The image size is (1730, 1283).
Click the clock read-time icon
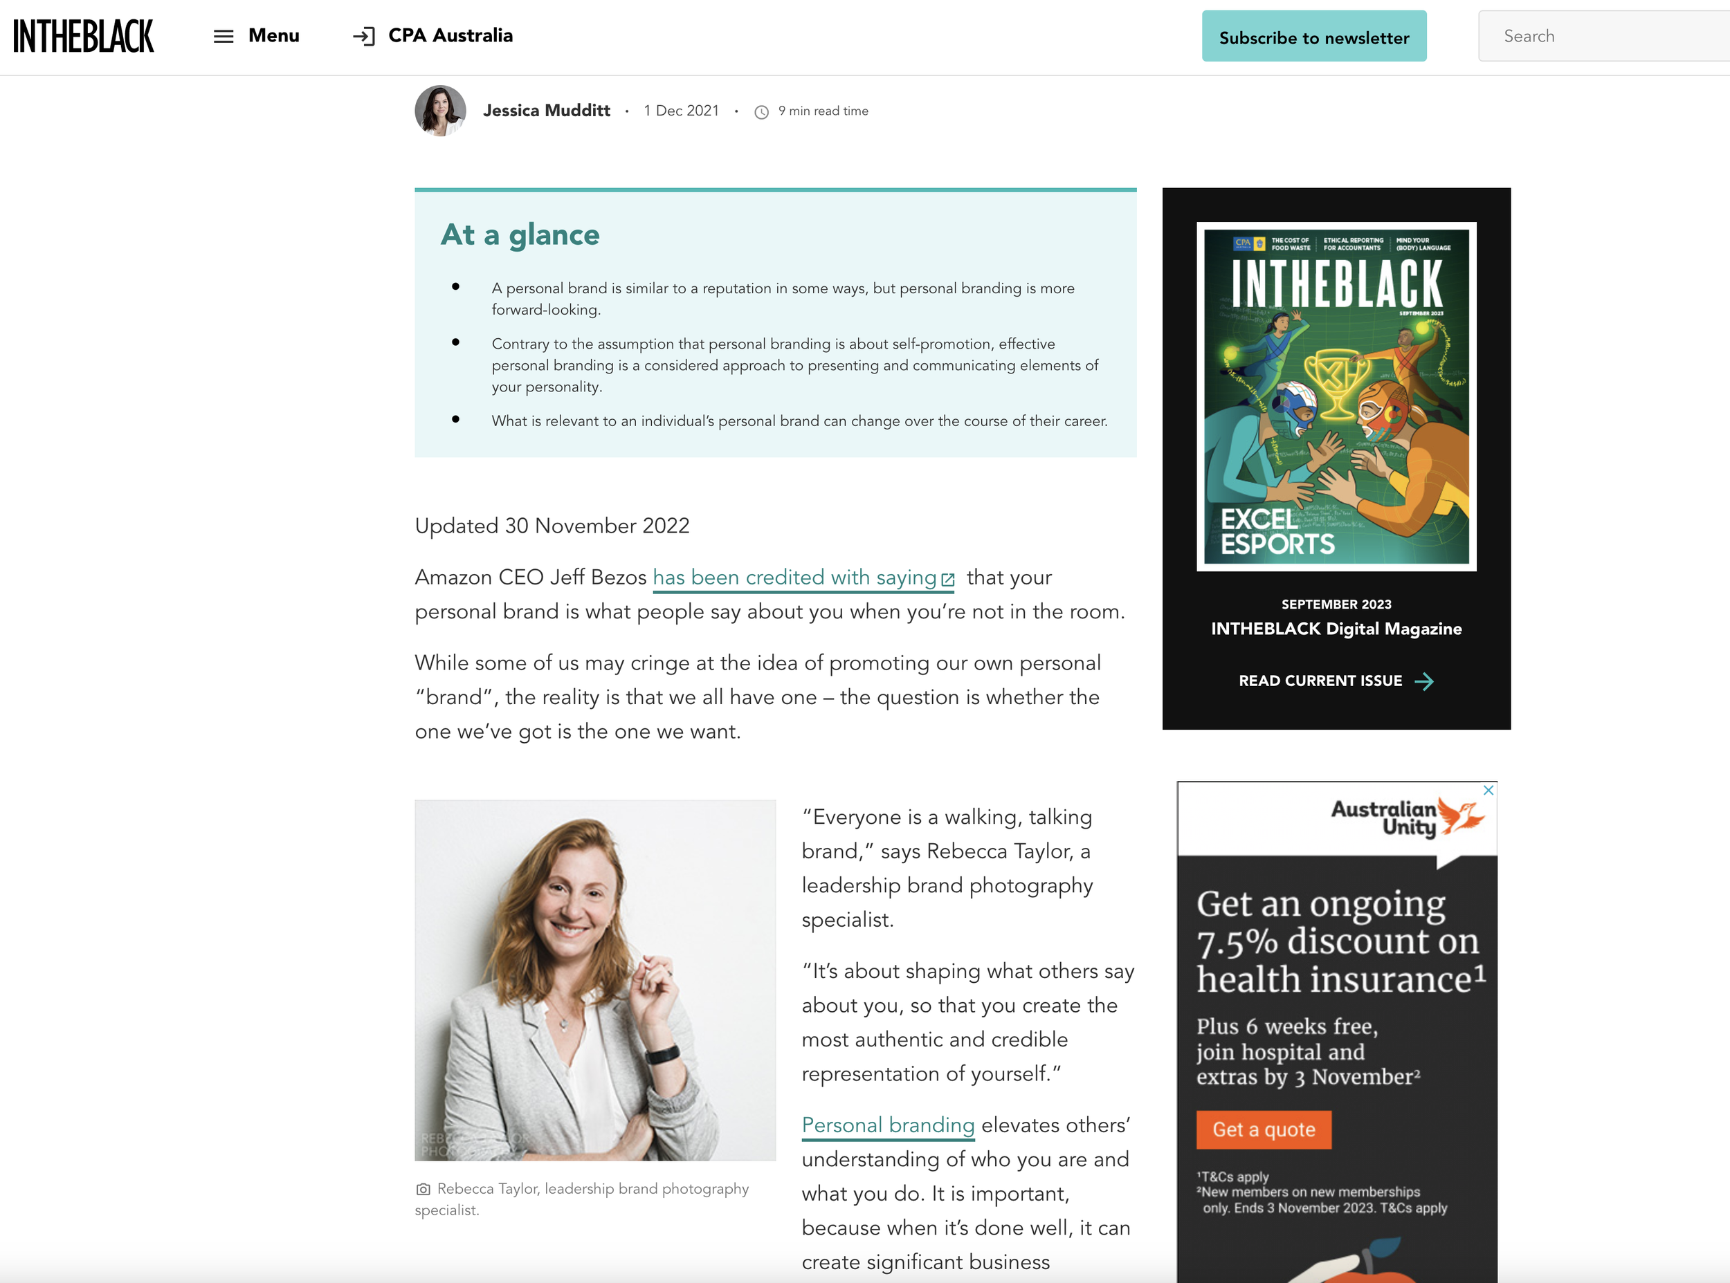click(761, 112)
